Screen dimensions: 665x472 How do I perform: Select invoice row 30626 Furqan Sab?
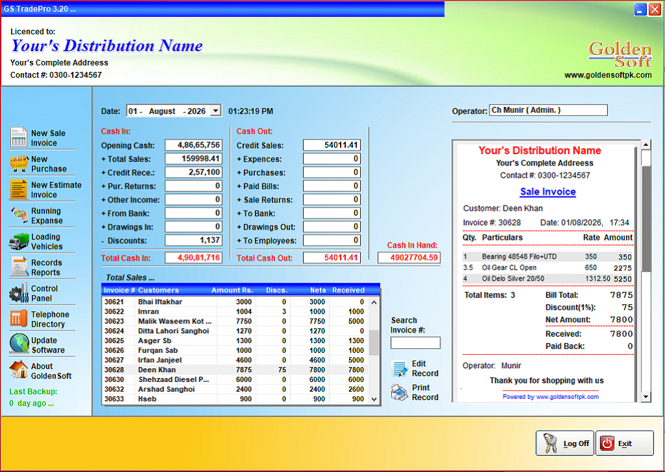point(236,350)
